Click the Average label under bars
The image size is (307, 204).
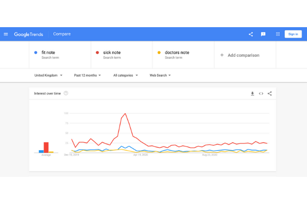point(46,155)
